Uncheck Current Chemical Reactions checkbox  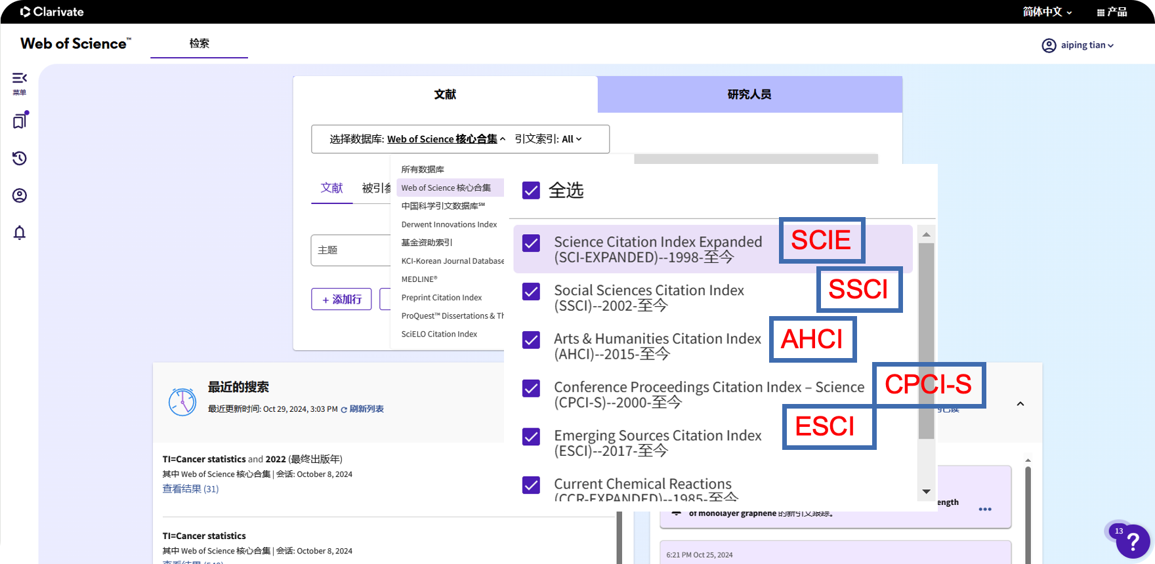531,485
